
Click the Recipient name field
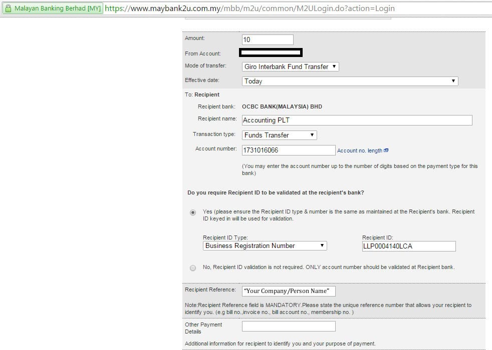pyautogui.click(x=357, y=120)
